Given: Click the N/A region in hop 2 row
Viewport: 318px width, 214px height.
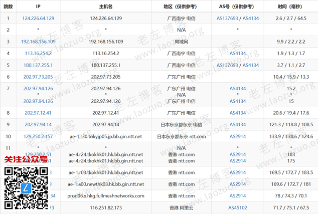Looking at the screenshot, I should (181, 30).
